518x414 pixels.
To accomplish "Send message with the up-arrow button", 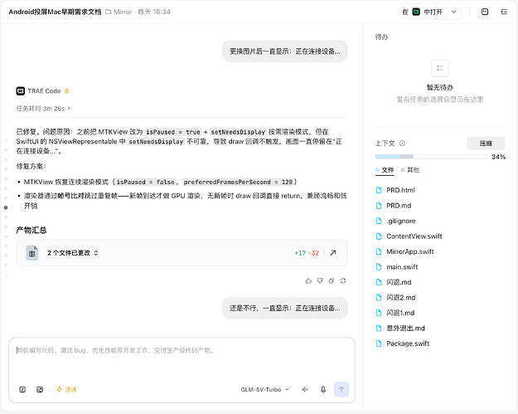I will pyautogui.click(x=341, y=390).
